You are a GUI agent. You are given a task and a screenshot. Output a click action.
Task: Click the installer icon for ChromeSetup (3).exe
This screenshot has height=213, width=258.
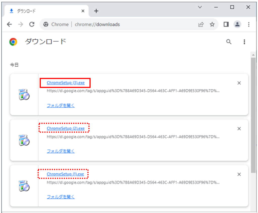pyautogui.click(x=24, y=94)
